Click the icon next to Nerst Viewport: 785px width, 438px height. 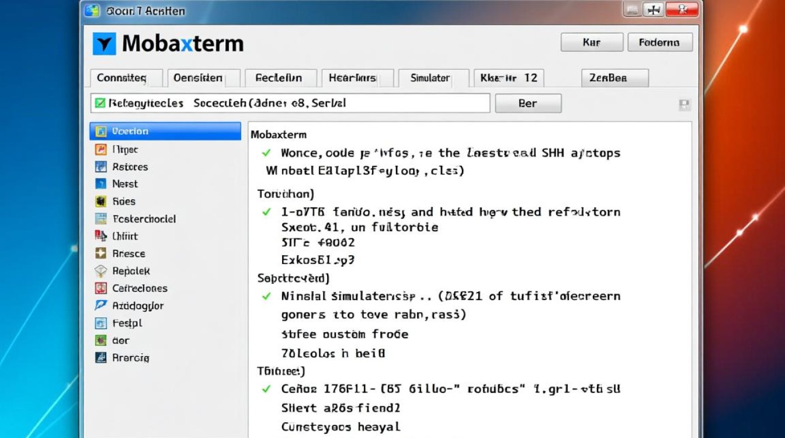pos(100,184)
